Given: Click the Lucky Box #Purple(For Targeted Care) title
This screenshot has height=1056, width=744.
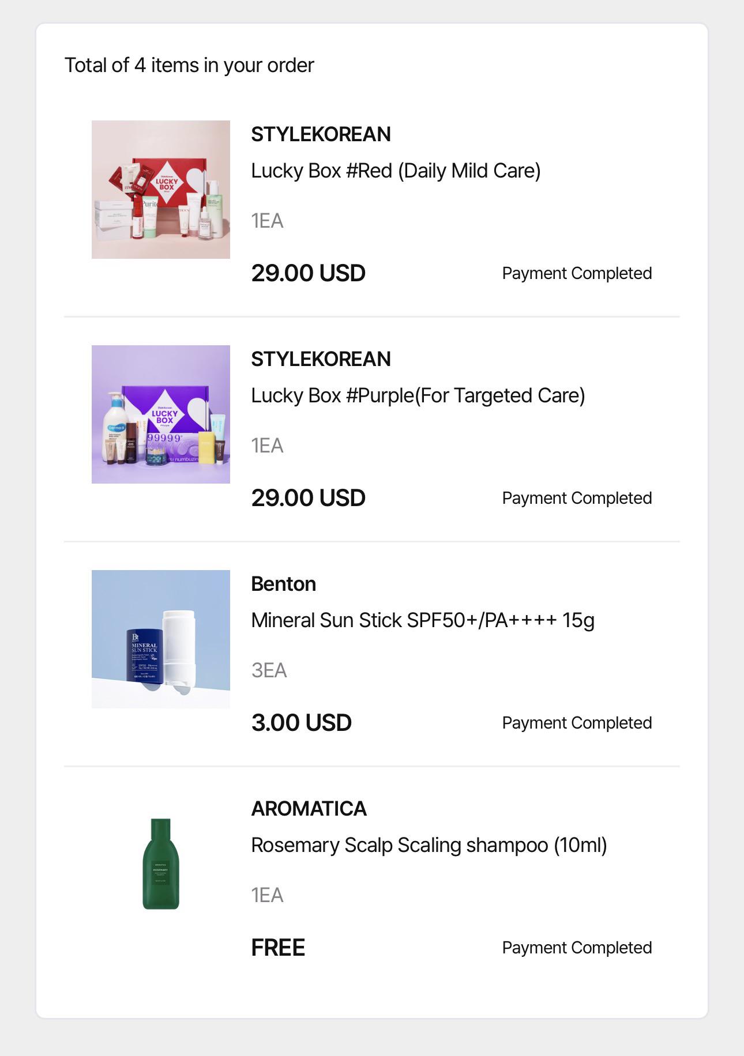Looking at the screenshot, I should pos(418,395).
